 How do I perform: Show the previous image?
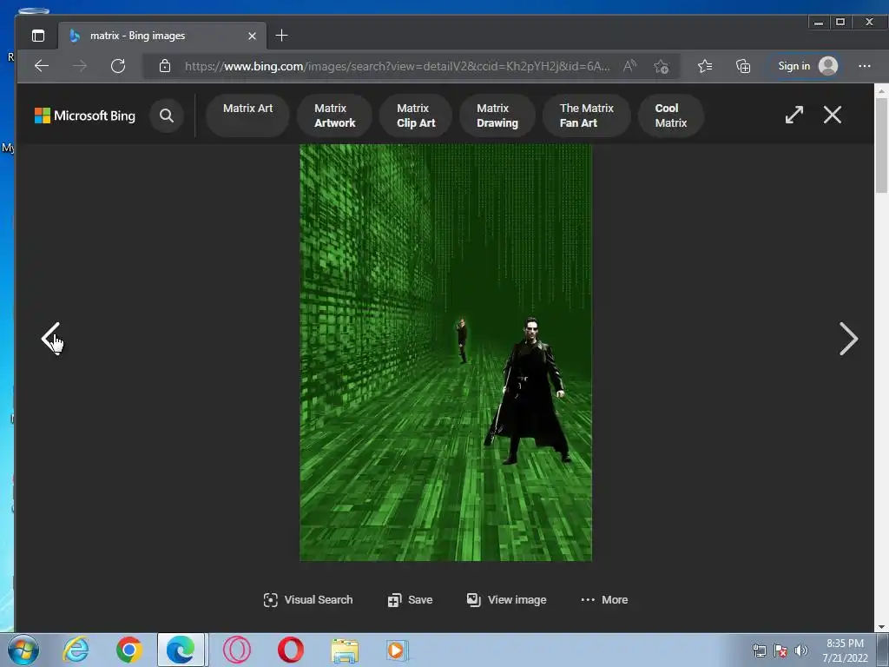(x=51, y=339)
